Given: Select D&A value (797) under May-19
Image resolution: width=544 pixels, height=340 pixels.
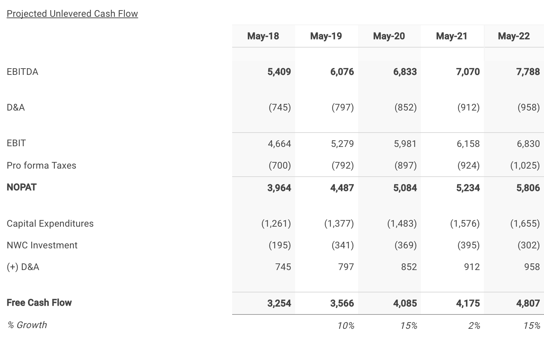Looking at the screenshot, I should [x=343, y=107].
